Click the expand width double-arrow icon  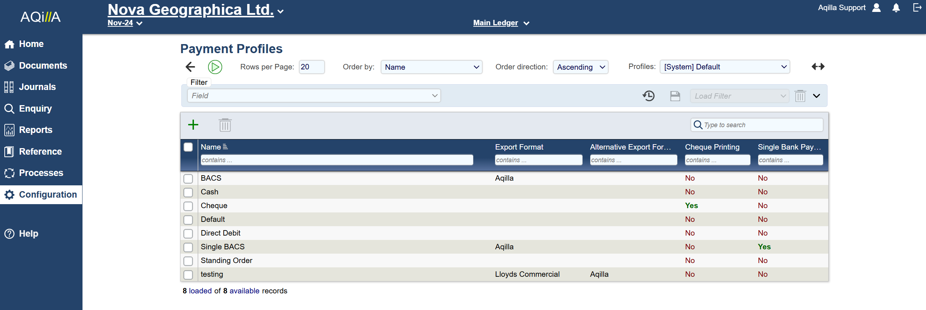(818, 66)
